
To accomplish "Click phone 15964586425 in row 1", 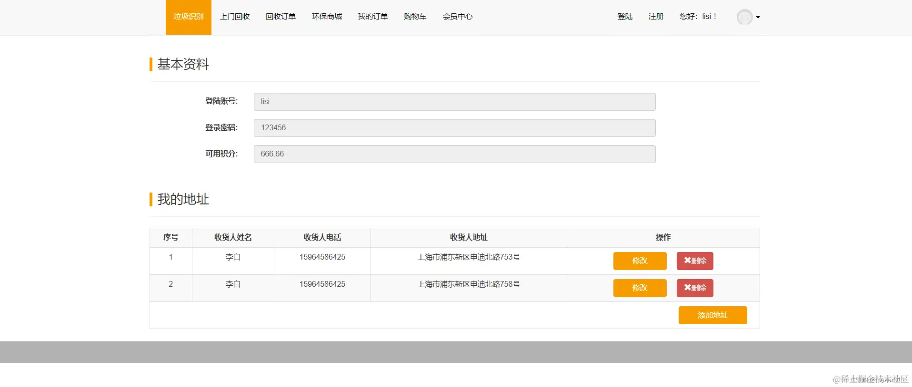I will [322, 257].
